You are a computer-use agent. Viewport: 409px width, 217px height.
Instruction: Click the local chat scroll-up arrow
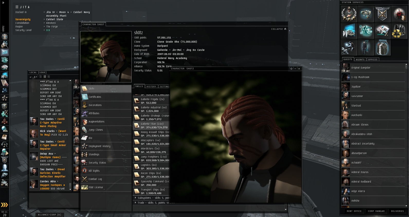pyautogui.click(x=70, y=81)
